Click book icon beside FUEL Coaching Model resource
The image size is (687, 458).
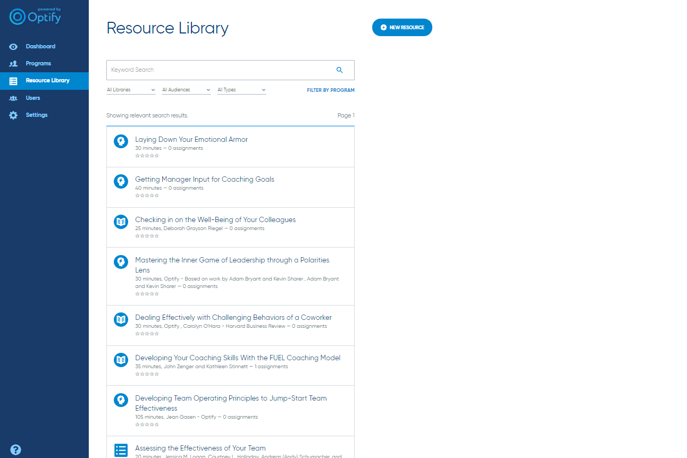pyautogui.click(x=121, y=360)
